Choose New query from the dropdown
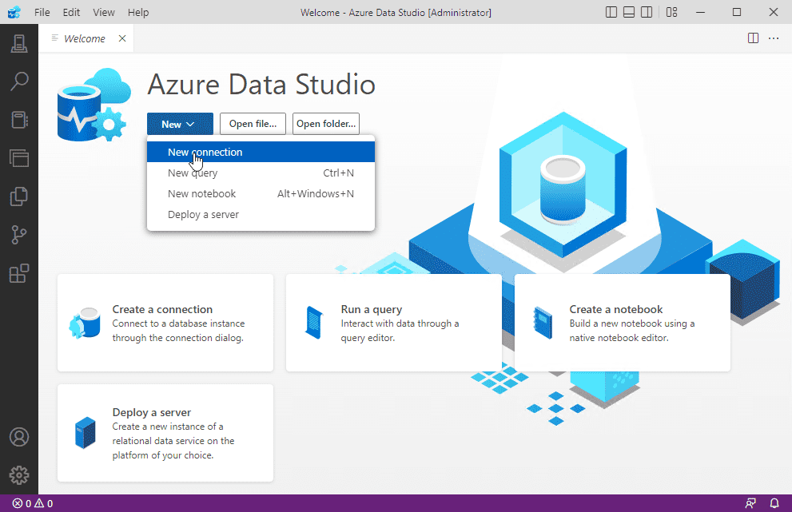792x512 pixels. 261,173
